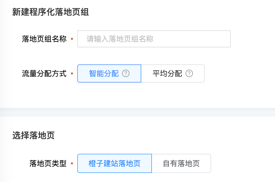Click the red required dot after 落地页类型
Screen dimensions: 275x182
coord(72,164)
